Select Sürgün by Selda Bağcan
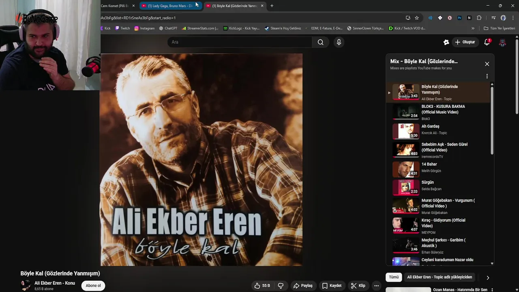This screenshot has height=292, width=519. pyautogui.click(x=438, y=187)
